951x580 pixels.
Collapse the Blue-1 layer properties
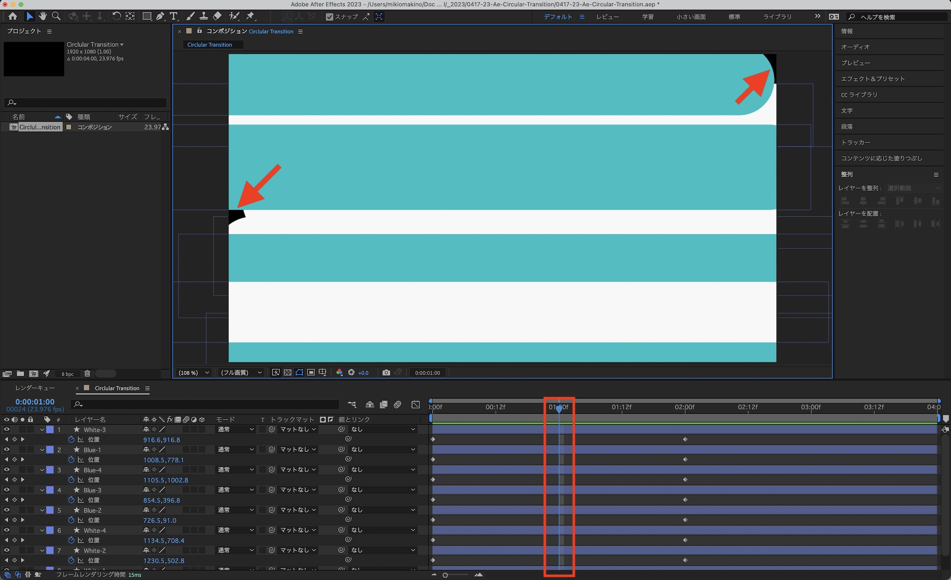(42, 450)
